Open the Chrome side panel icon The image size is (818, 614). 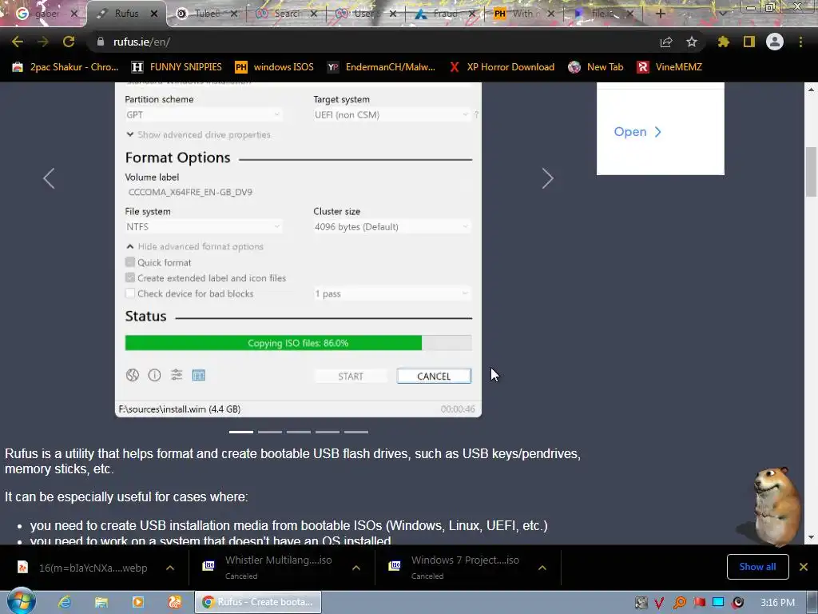[x=749, y=42]
